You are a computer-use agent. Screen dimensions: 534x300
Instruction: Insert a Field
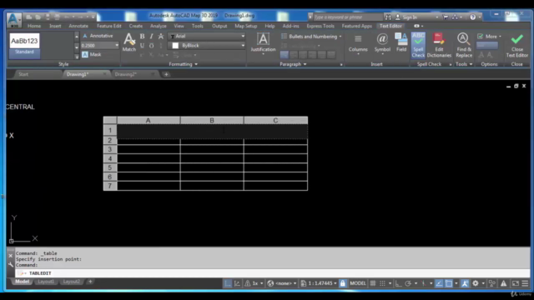(x=401, y=42)
